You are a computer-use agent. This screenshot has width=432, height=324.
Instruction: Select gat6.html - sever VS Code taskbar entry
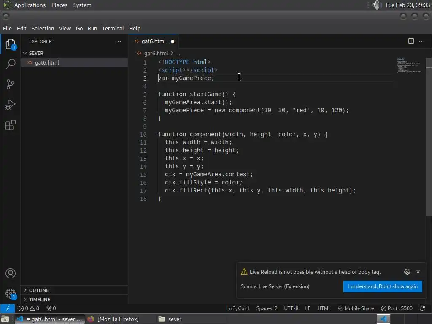click(x=50, y=319)
